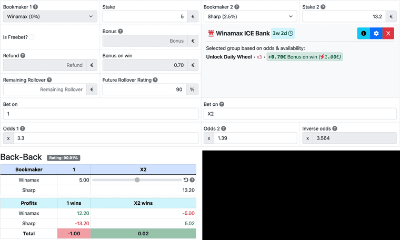400x240 pixels.
Task: Click Sharp stake cell 13.20
Action: point(143,190)
